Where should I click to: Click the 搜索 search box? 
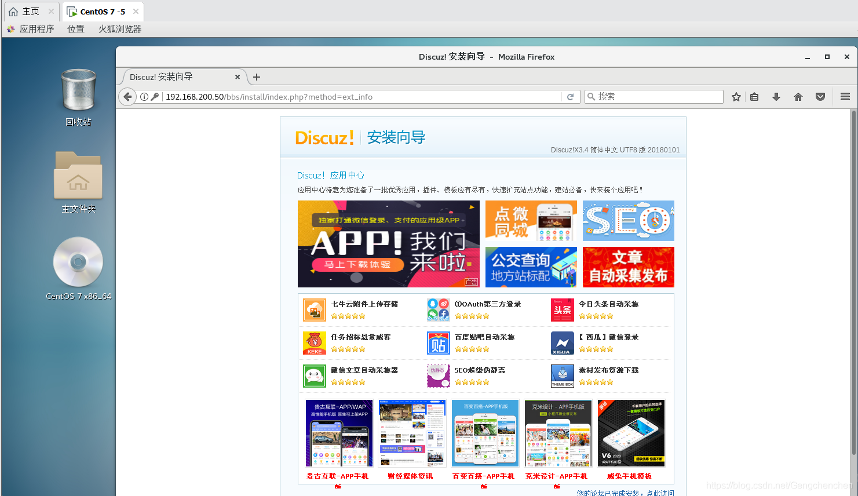[x=654, y=97]
